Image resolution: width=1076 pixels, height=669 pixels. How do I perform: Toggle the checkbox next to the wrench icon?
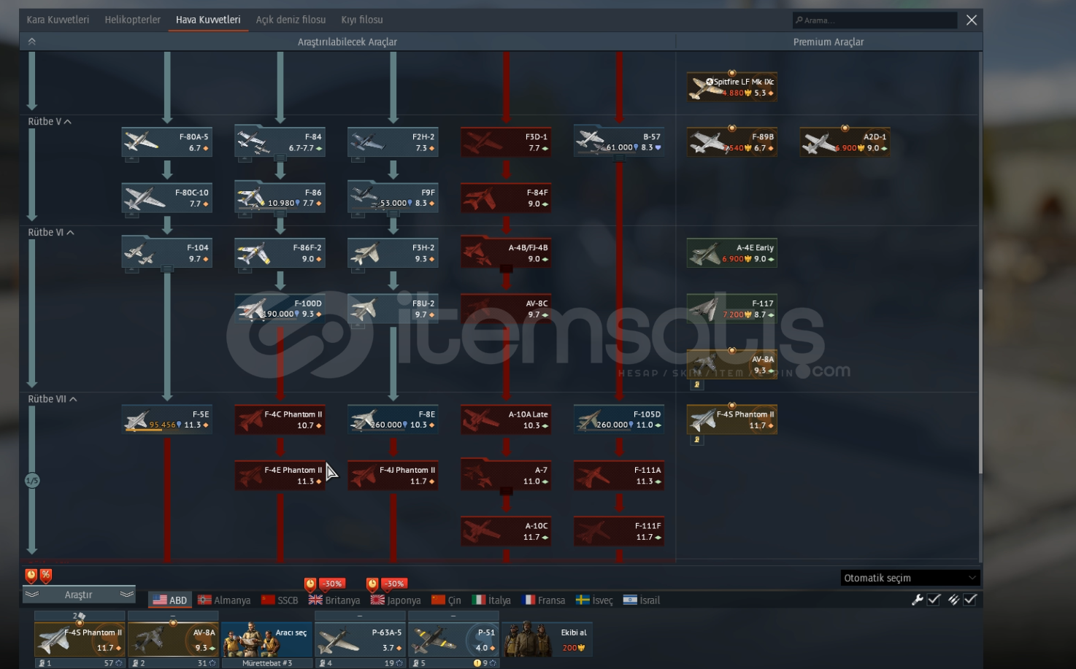coord(934,600)
